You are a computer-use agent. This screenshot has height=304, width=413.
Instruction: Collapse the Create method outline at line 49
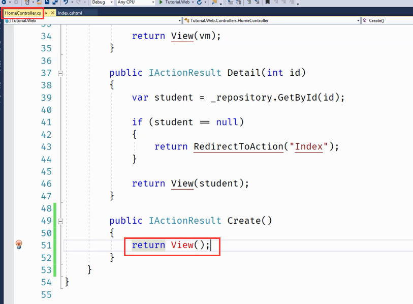(x=60, y=221)
